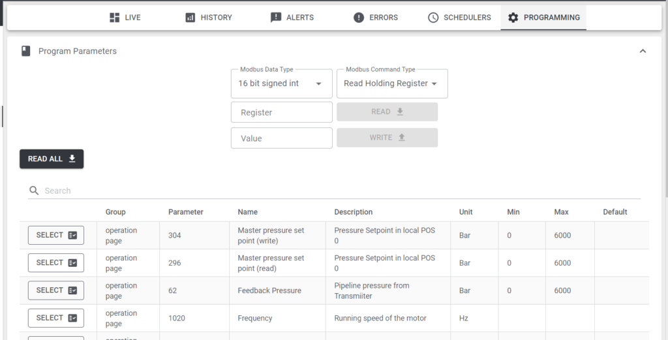Click the Programming gear icon
The image size is (668, 340).
513,18
